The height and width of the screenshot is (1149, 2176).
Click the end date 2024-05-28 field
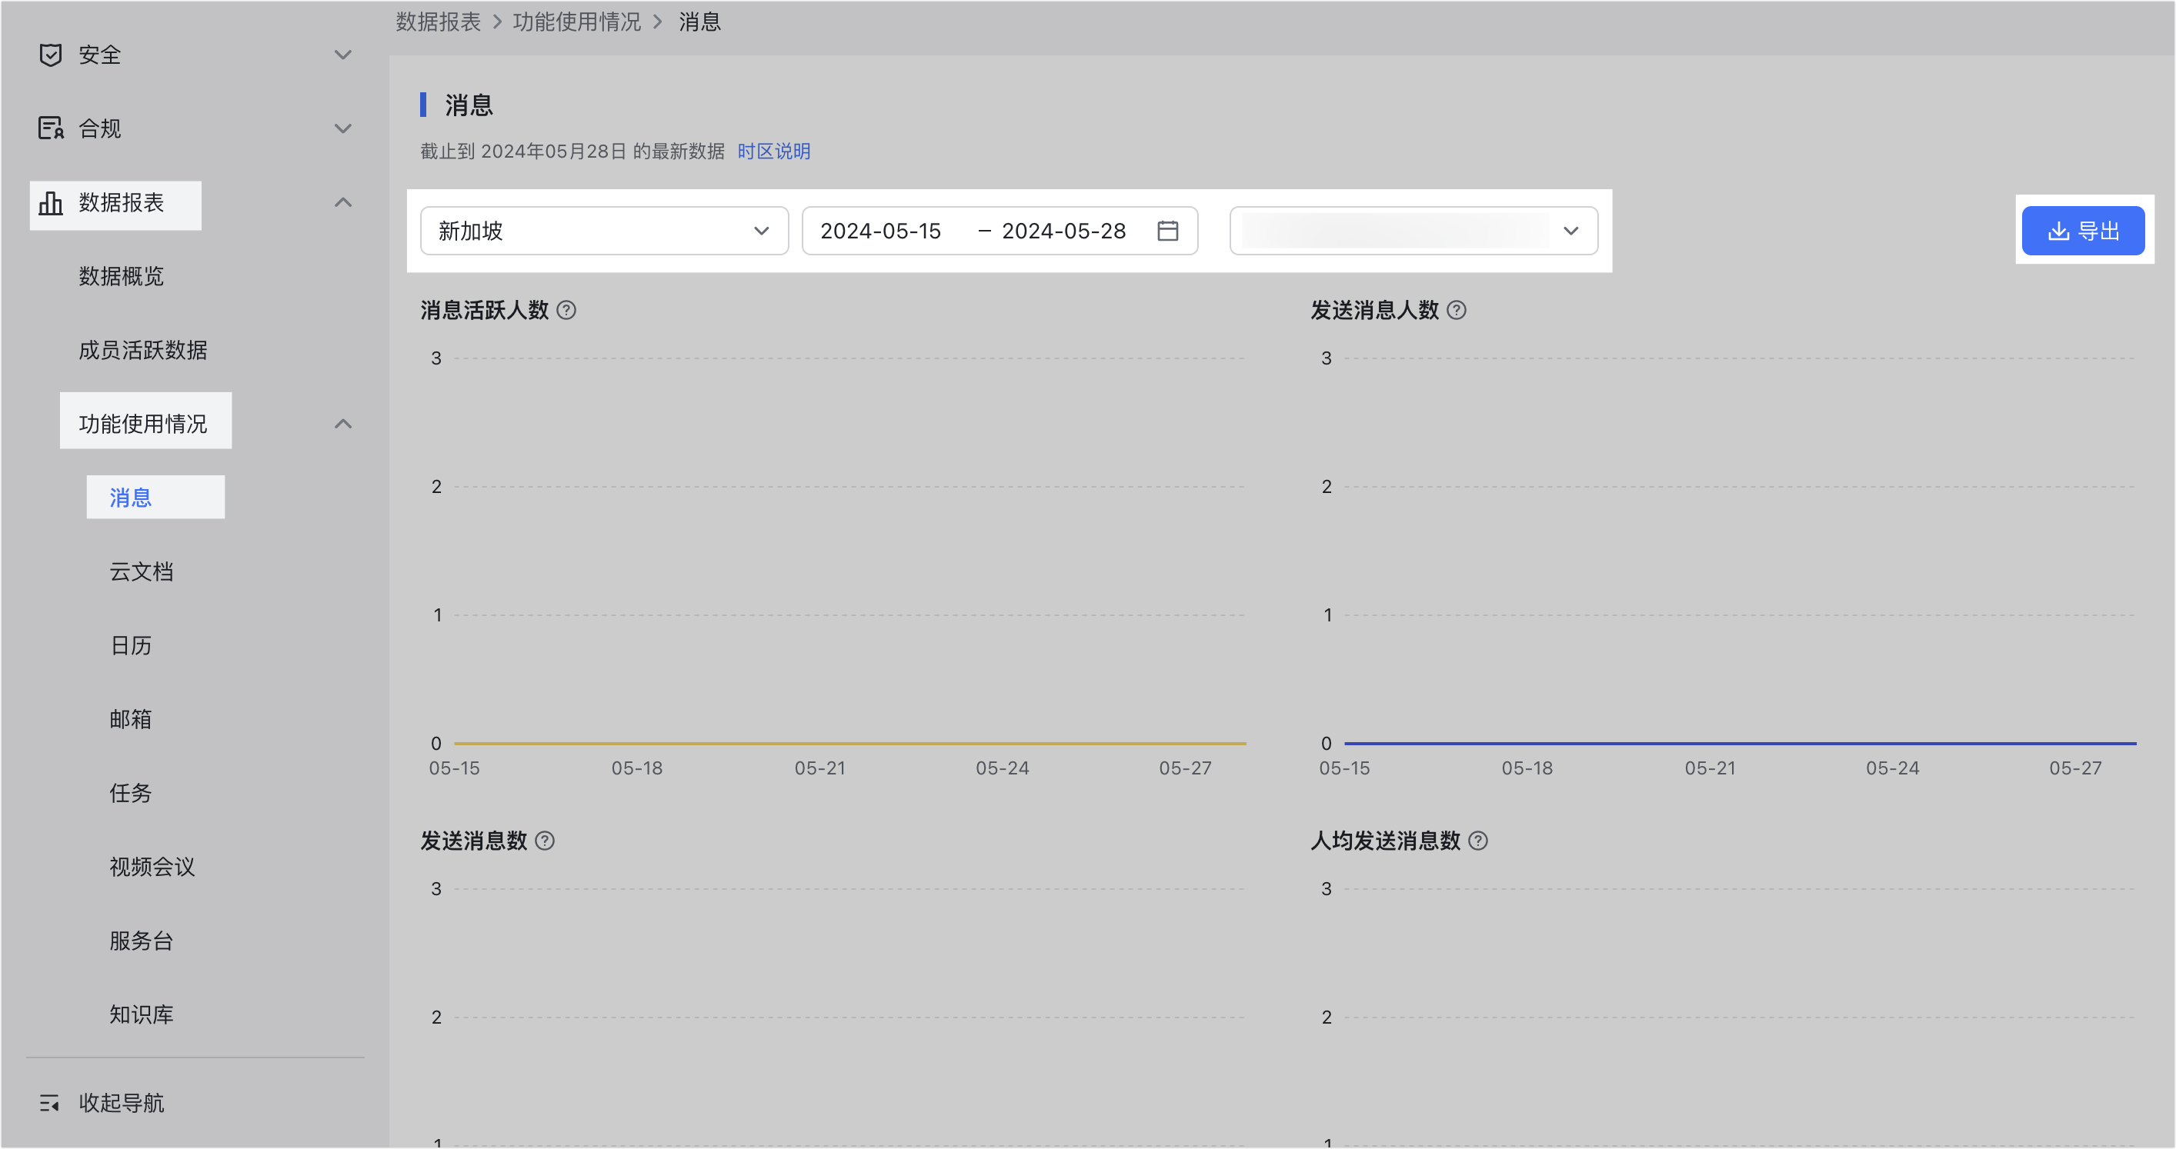pos(1063,231)
